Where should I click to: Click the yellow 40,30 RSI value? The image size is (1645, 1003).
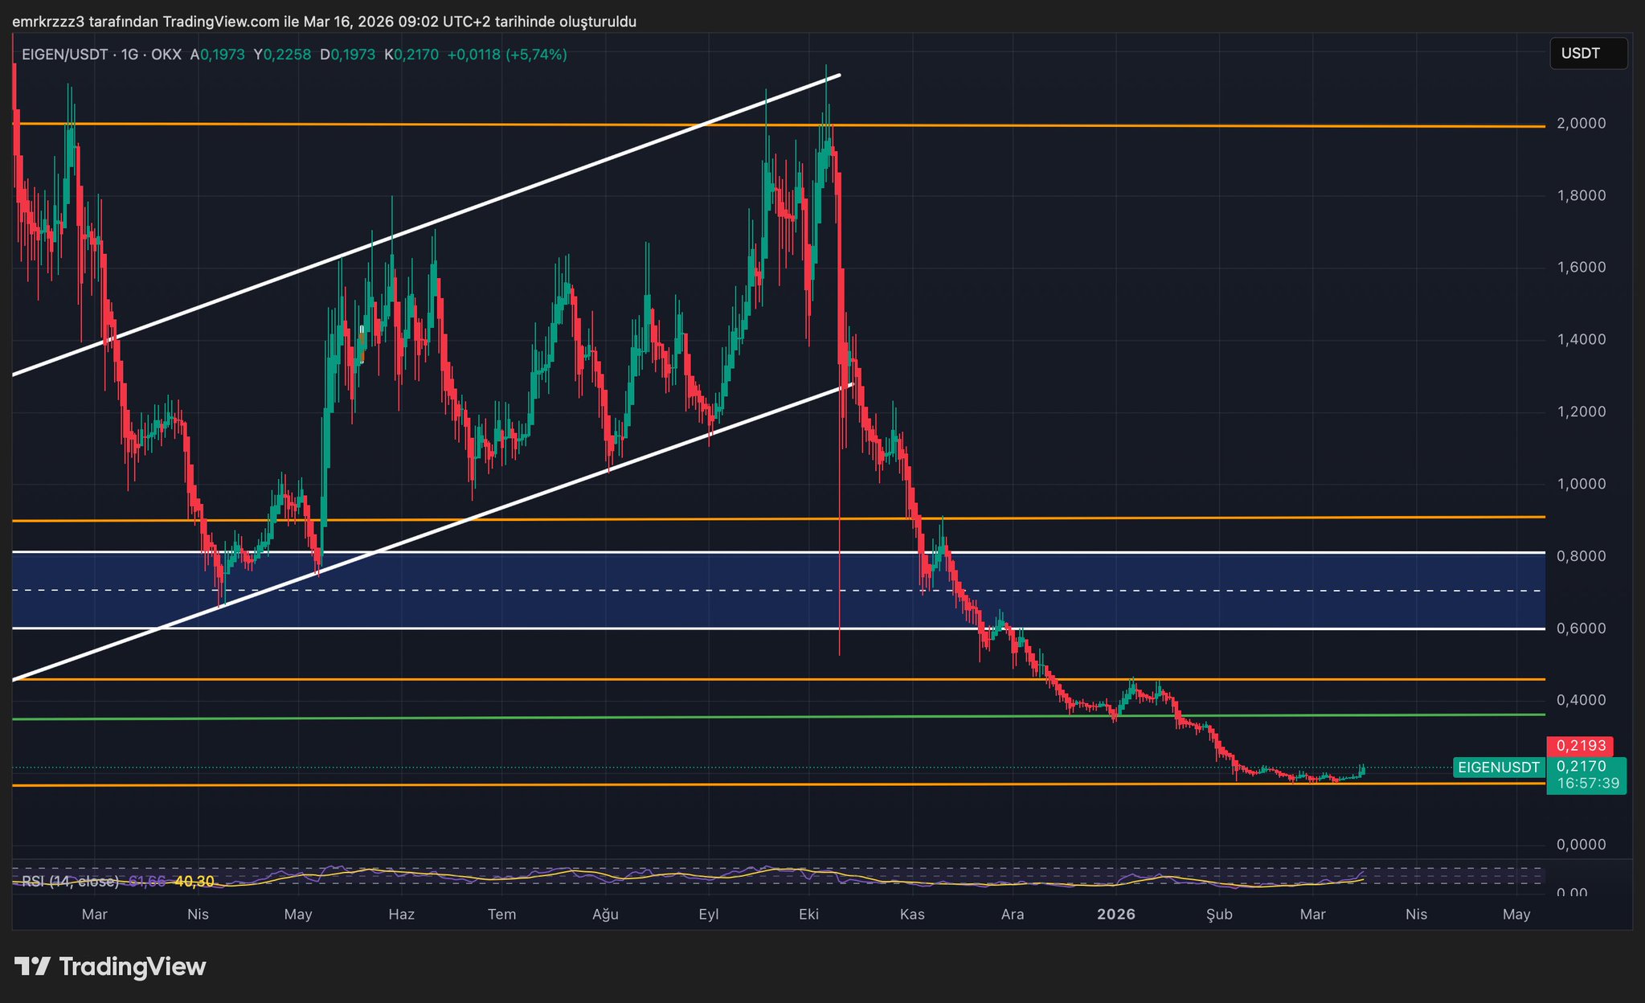click(x=194, y=882)
